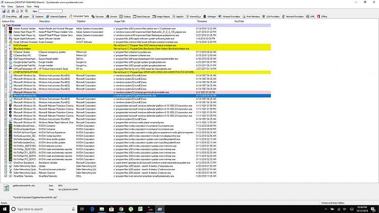Image resolution: width=379 pixels, height=213 pixels.
Task: Uncheck the CCleanerSkipUAC entry checkbox
Action: (6, 56)
